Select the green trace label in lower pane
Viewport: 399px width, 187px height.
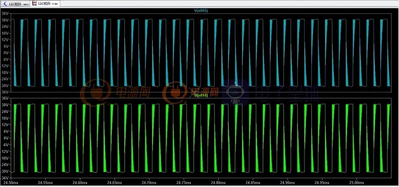coord(201,95)
